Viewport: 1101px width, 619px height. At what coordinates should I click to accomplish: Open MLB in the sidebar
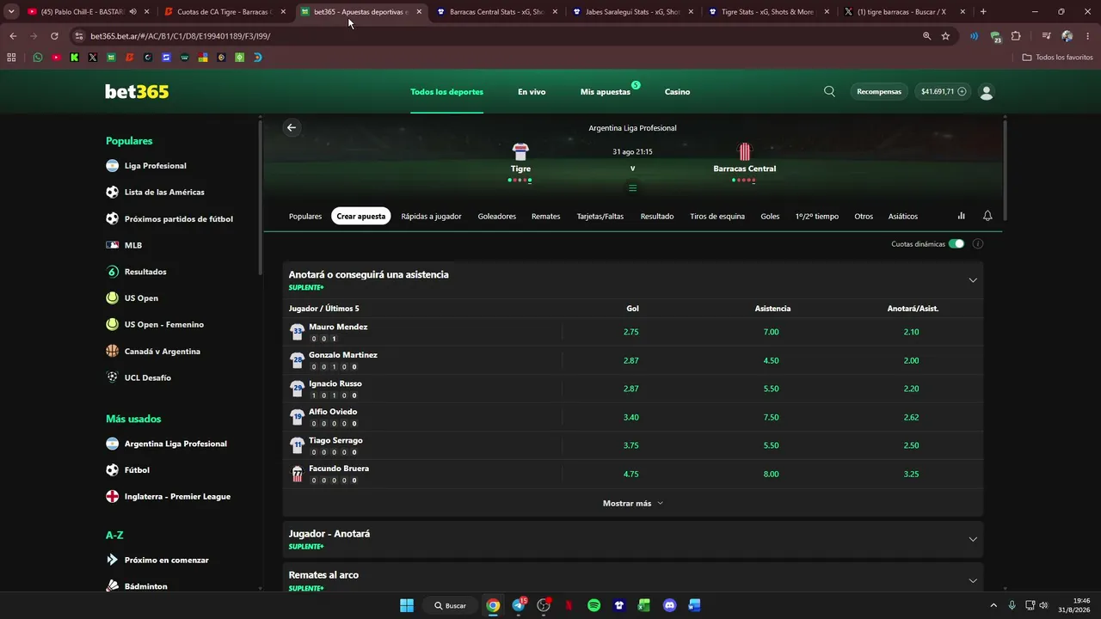click(x=133, y=245)
